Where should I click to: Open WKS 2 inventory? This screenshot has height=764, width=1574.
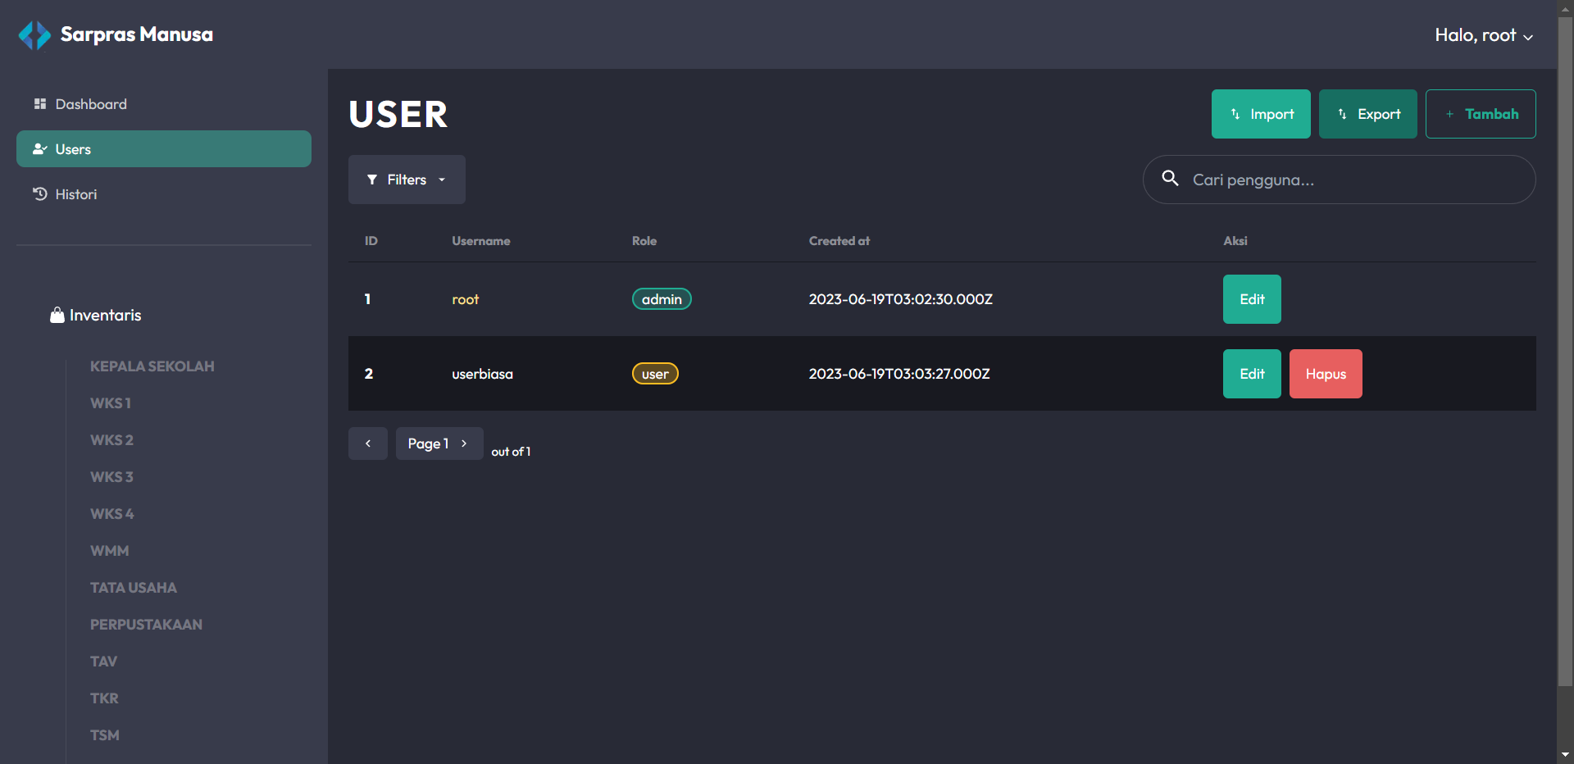pos(111,440)
